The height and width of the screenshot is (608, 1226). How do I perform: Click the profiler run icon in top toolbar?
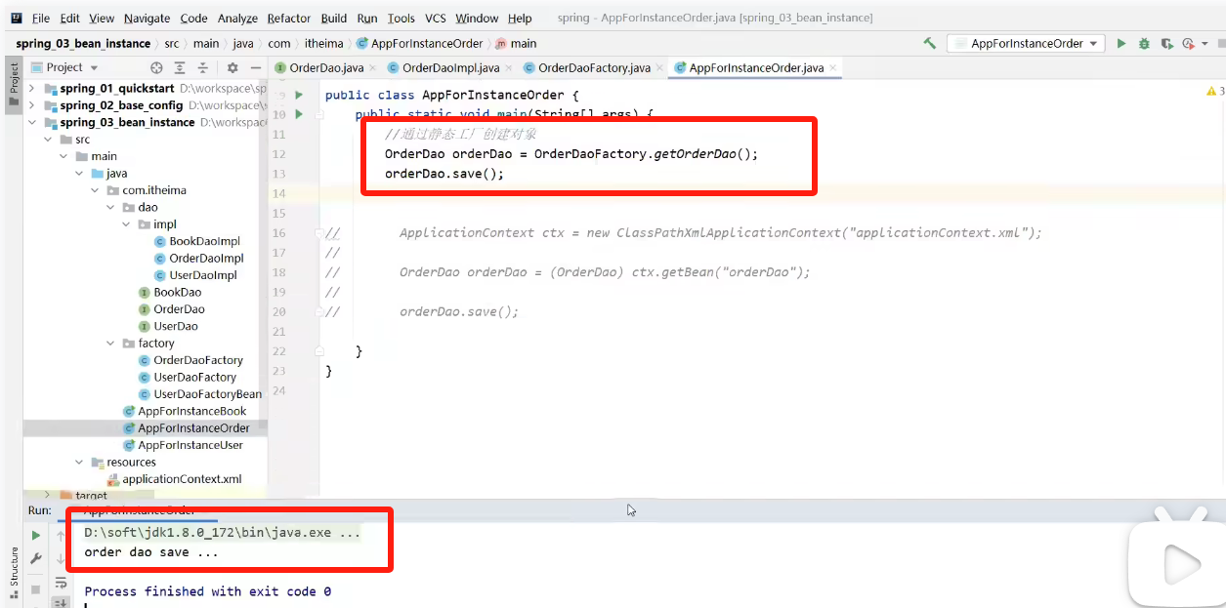click(x=1188, y=43)
